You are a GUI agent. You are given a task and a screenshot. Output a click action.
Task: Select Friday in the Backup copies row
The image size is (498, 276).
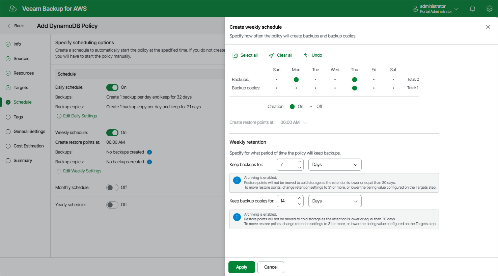(x=374, y=88)
